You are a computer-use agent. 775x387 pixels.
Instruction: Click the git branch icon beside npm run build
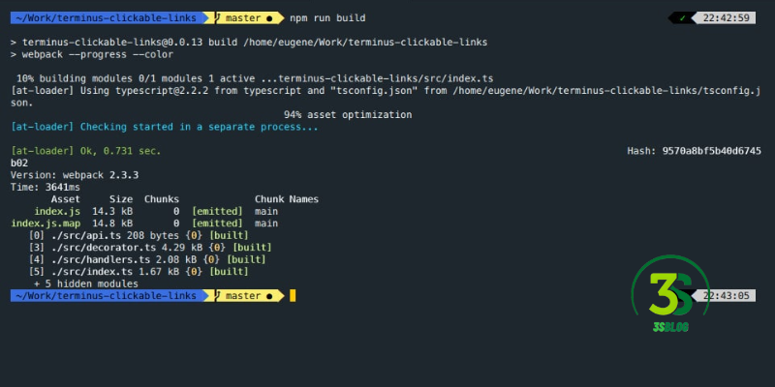tap(220, 18)
